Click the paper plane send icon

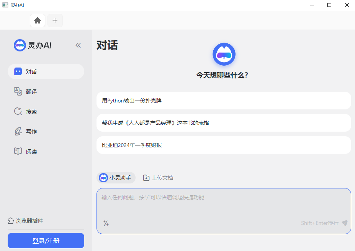pyautogui.click(x=344, y=223)
